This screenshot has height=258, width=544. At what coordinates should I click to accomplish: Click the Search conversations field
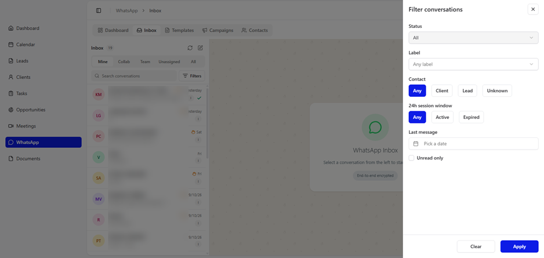coord(134,75)
